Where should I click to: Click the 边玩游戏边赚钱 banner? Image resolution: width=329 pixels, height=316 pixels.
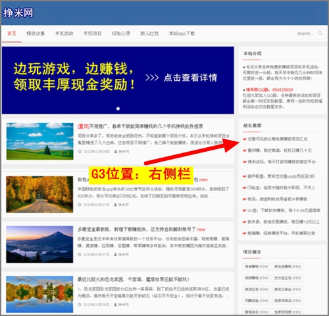(118, 80)
